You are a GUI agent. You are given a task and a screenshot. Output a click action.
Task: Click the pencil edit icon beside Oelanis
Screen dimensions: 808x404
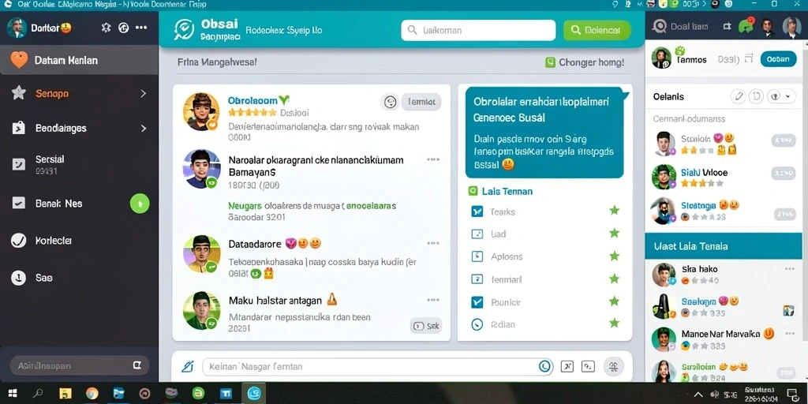[739, 96]
